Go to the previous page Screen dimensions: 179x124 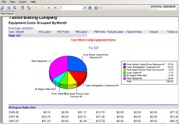[x=42, y=8]
